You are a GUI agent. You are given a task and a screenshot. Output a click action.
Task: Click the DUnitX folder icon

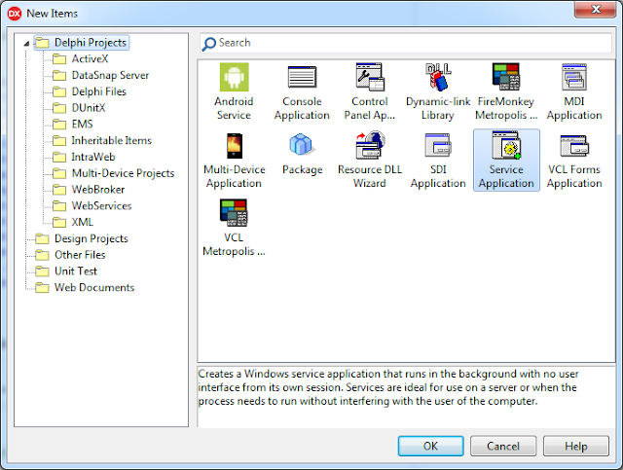pyautogui.click(x=59, y=108)
